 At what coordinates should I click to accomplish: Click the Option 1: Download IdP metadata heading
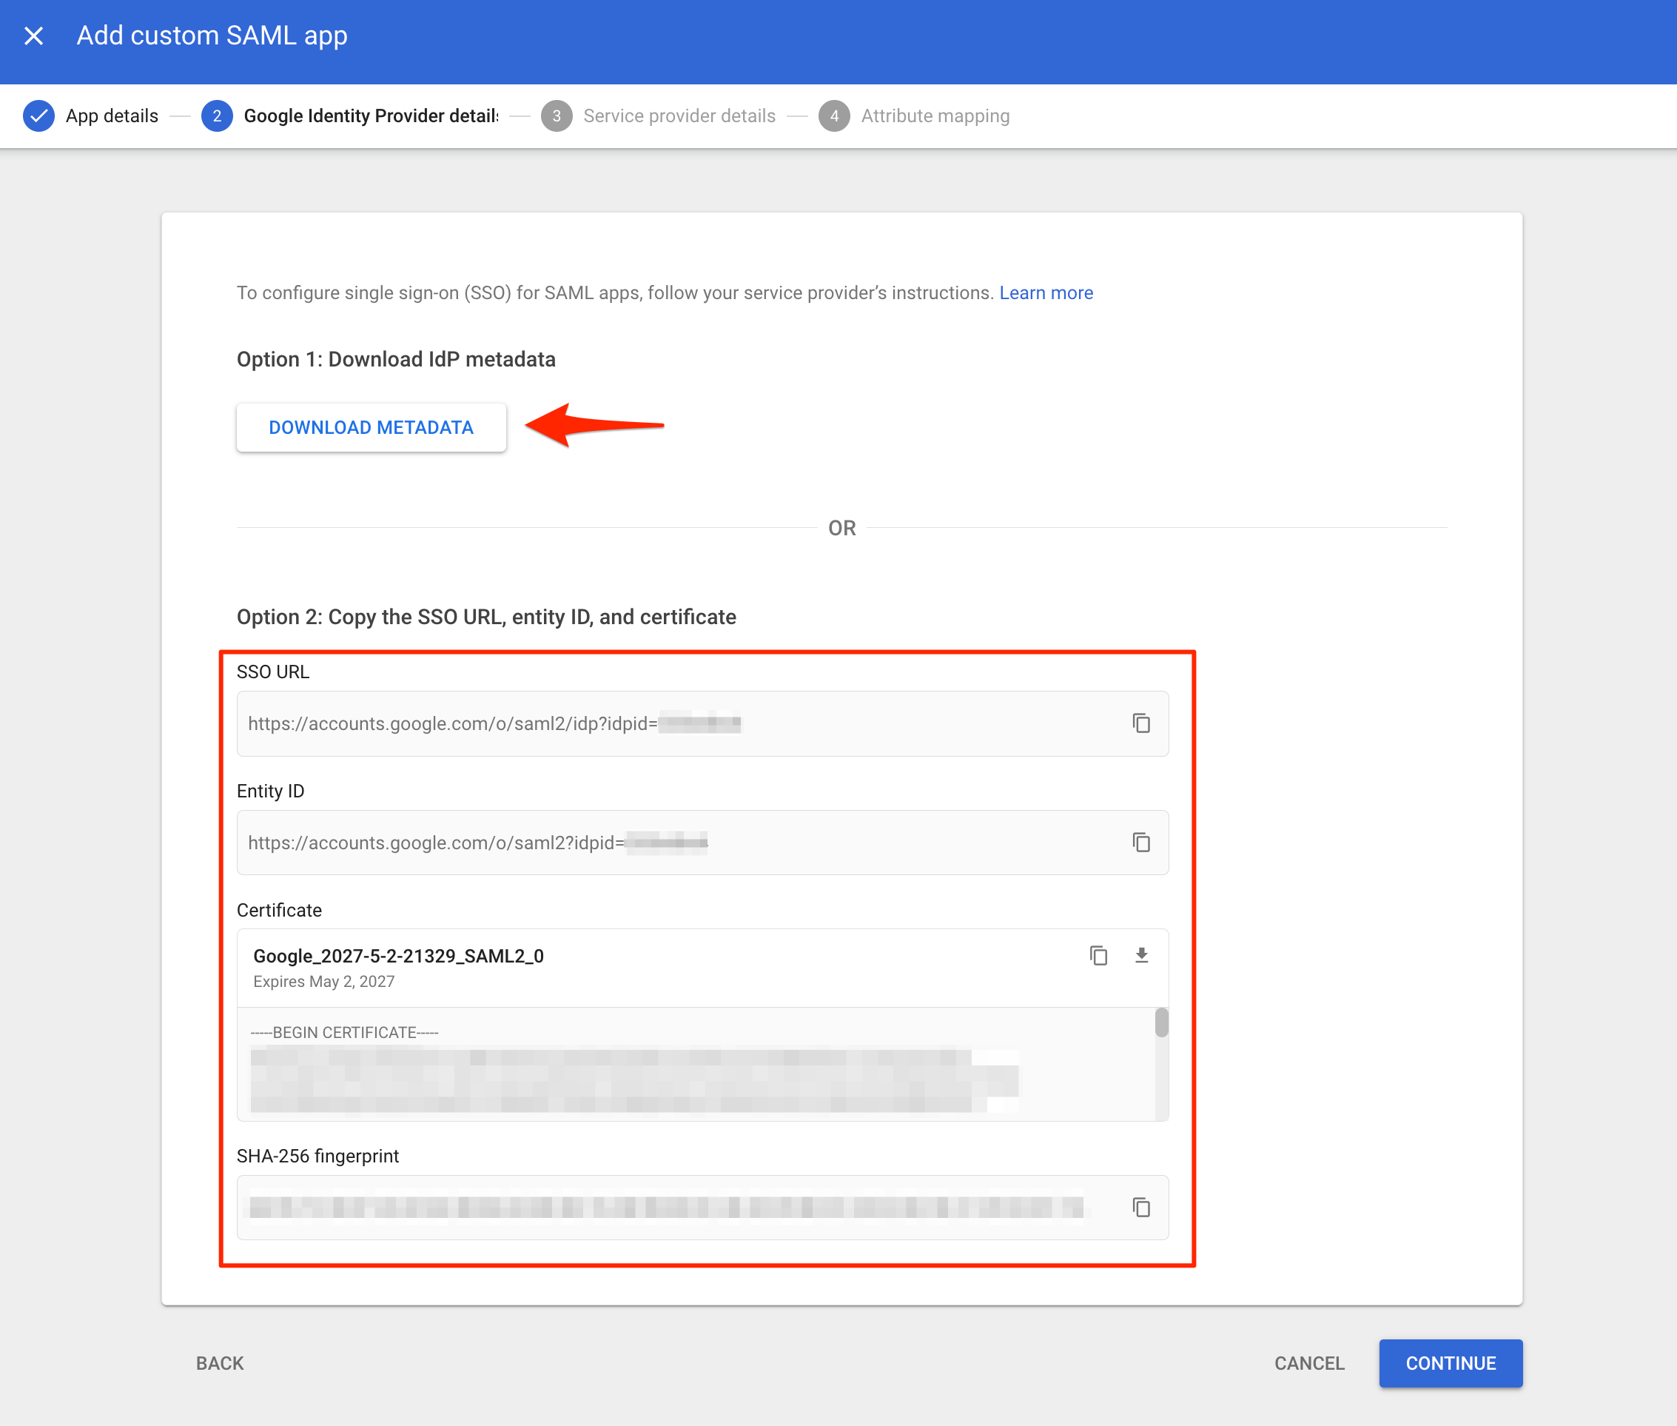[x=396, y=359]
